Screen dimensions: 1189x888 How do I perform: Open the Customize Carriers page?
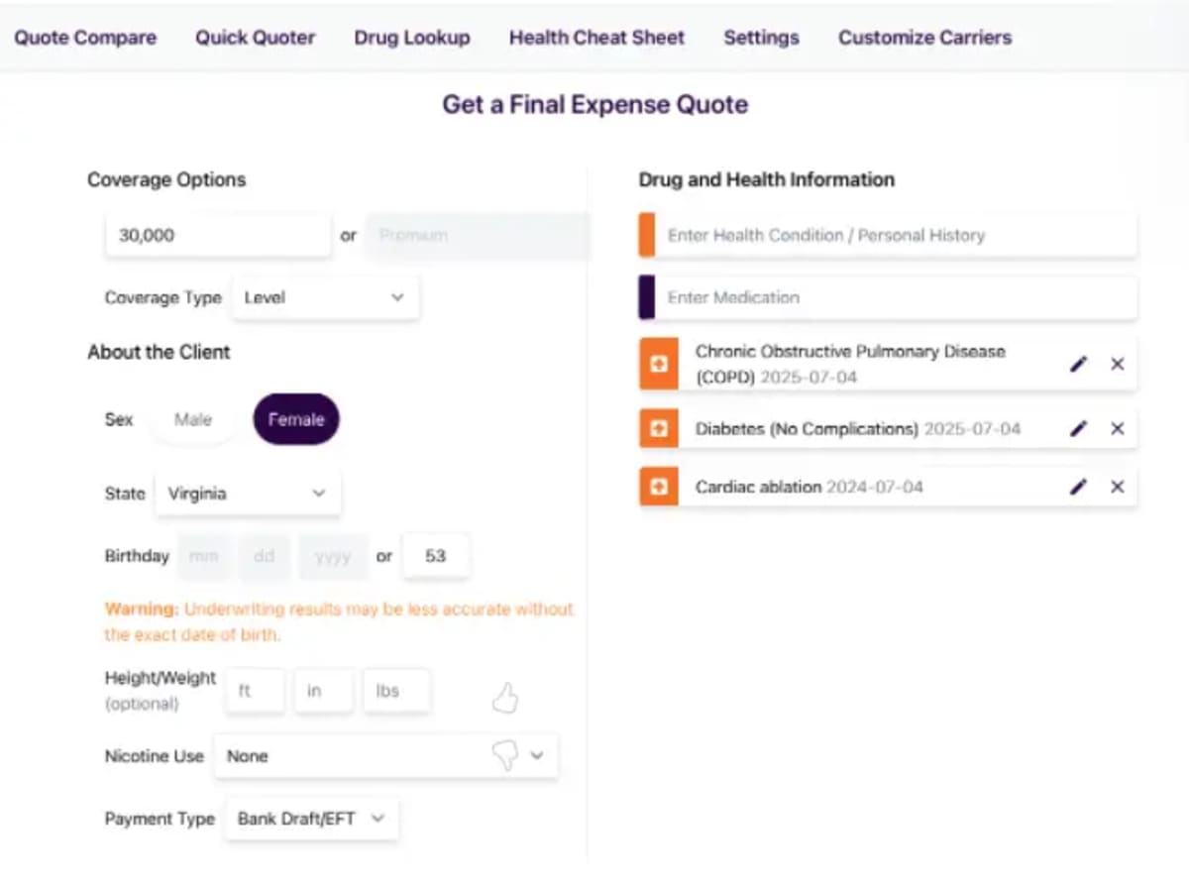click(924, 38)
